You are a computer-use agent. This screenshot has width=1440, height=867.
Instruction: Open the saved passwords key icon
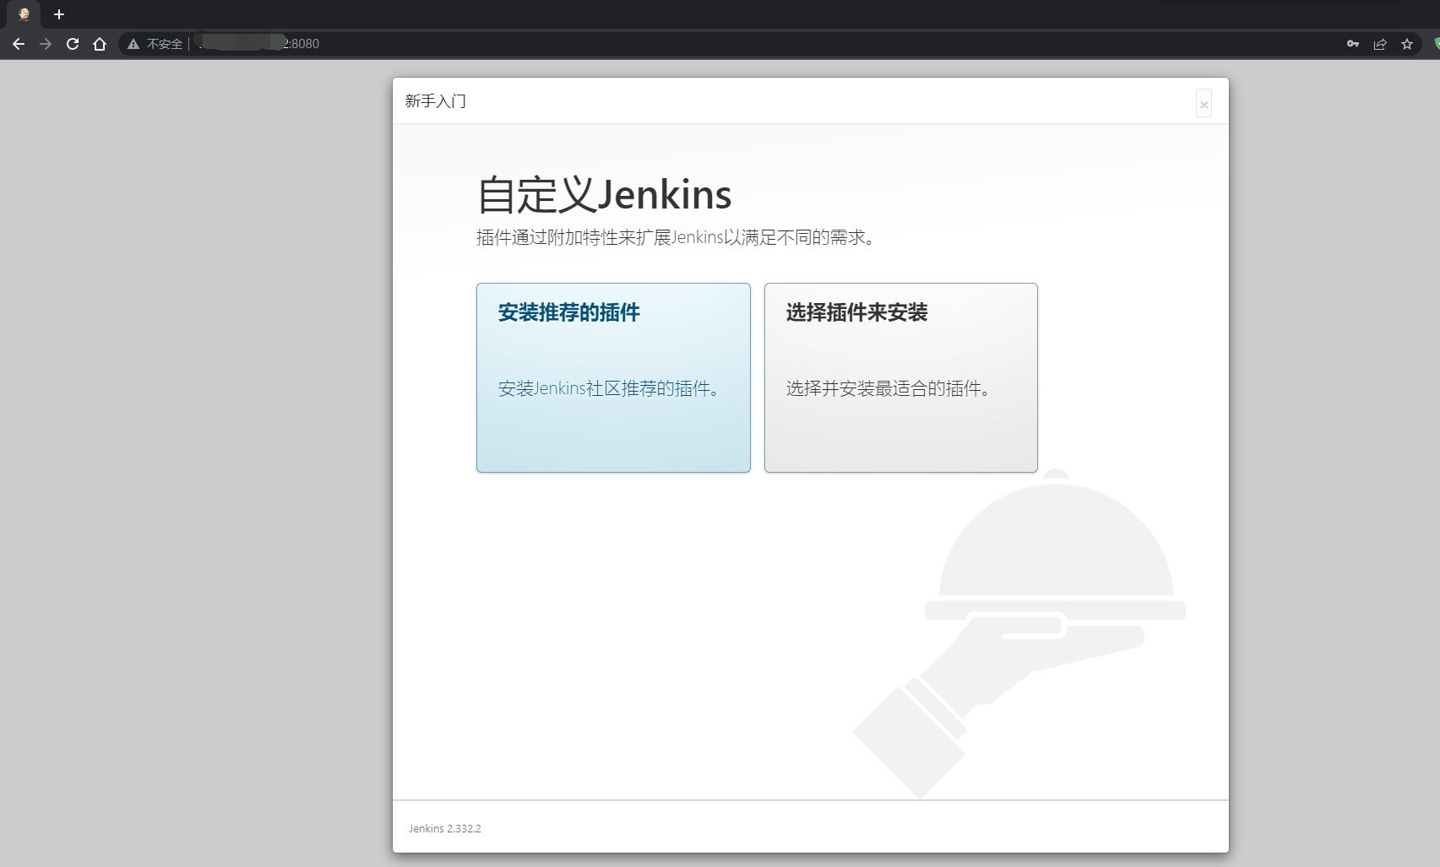[x=1353, y=44]
